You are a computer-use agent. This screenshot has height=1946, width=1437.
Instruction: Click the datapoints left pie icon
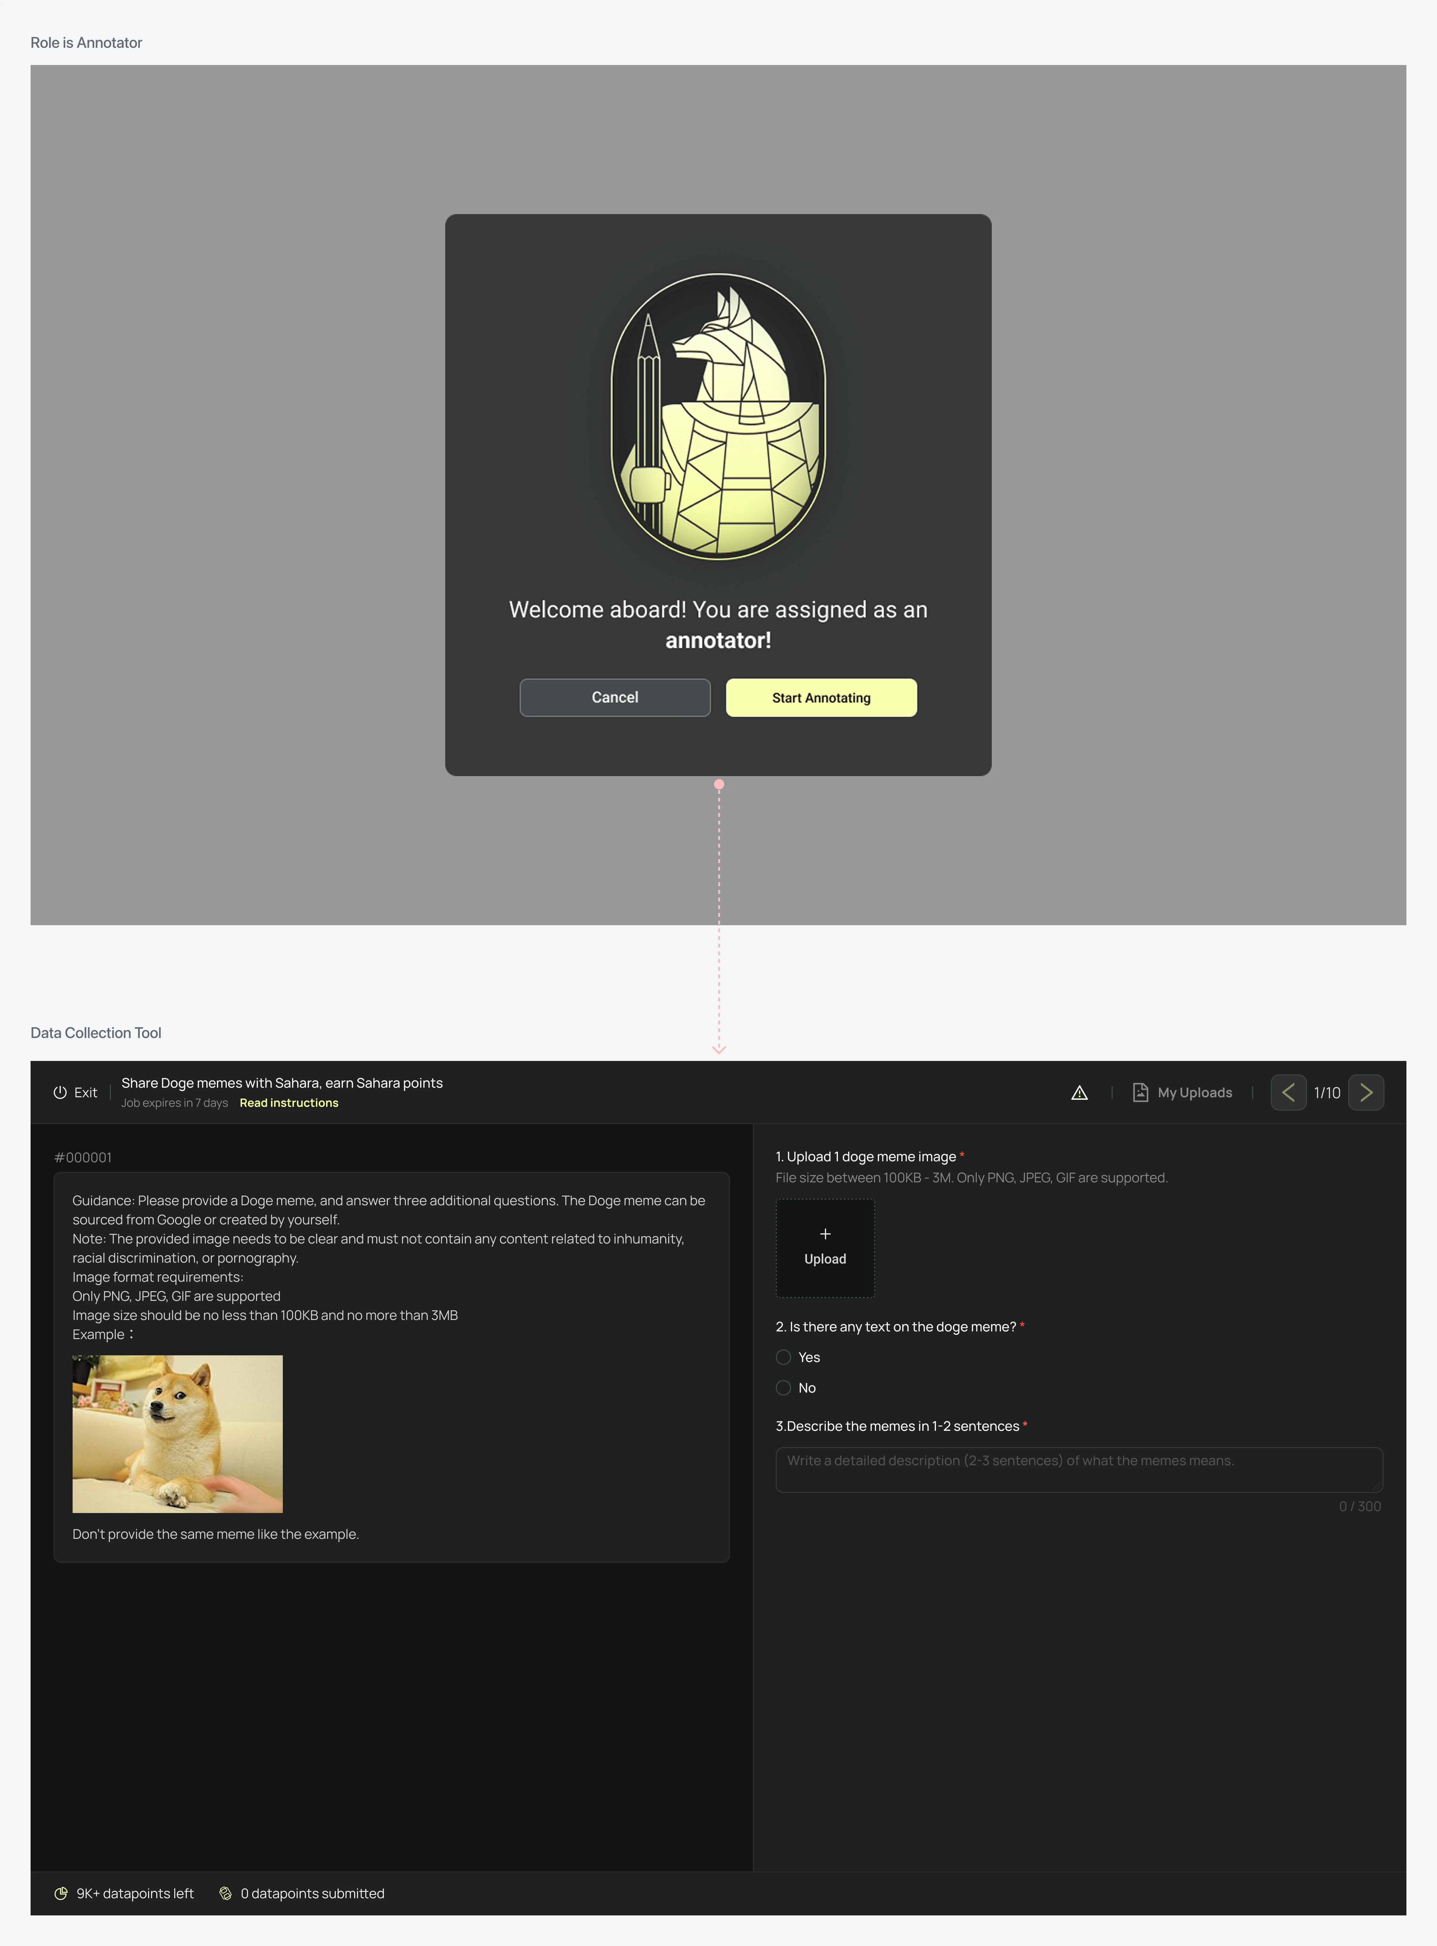coord(61,1894)
